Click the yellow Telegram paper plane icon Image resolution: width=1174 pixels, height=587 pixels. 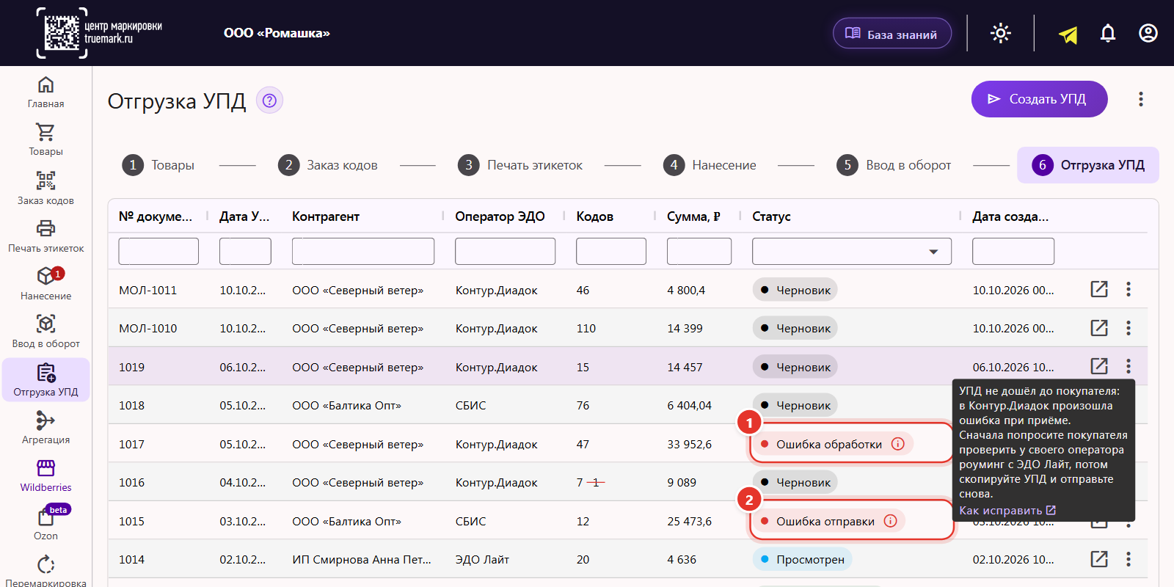coord(1068,34)
